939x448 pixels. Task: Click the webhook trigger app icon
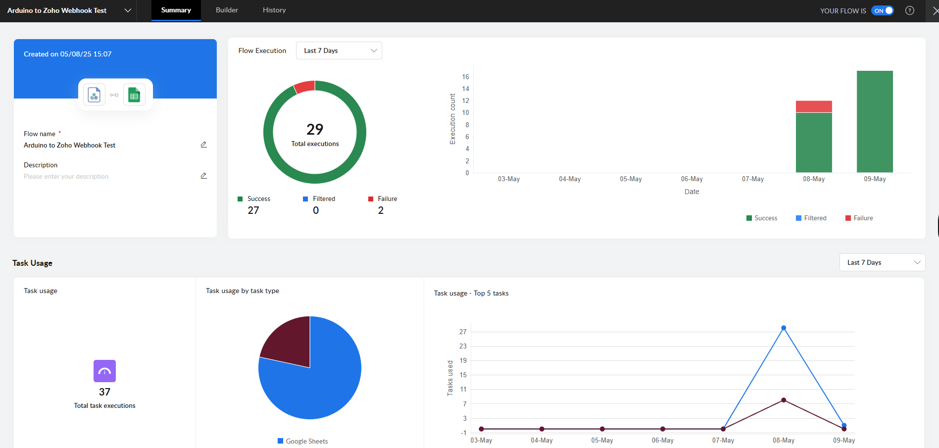pyautogui.click(x=94, y=95)
